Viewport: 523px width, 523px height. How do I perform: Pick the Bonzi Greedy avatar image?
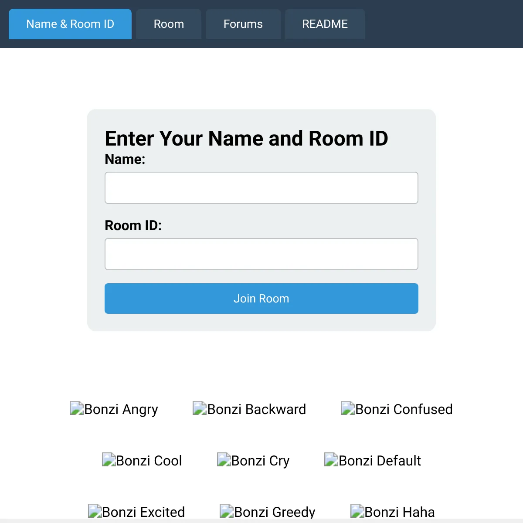click(268, 512)
